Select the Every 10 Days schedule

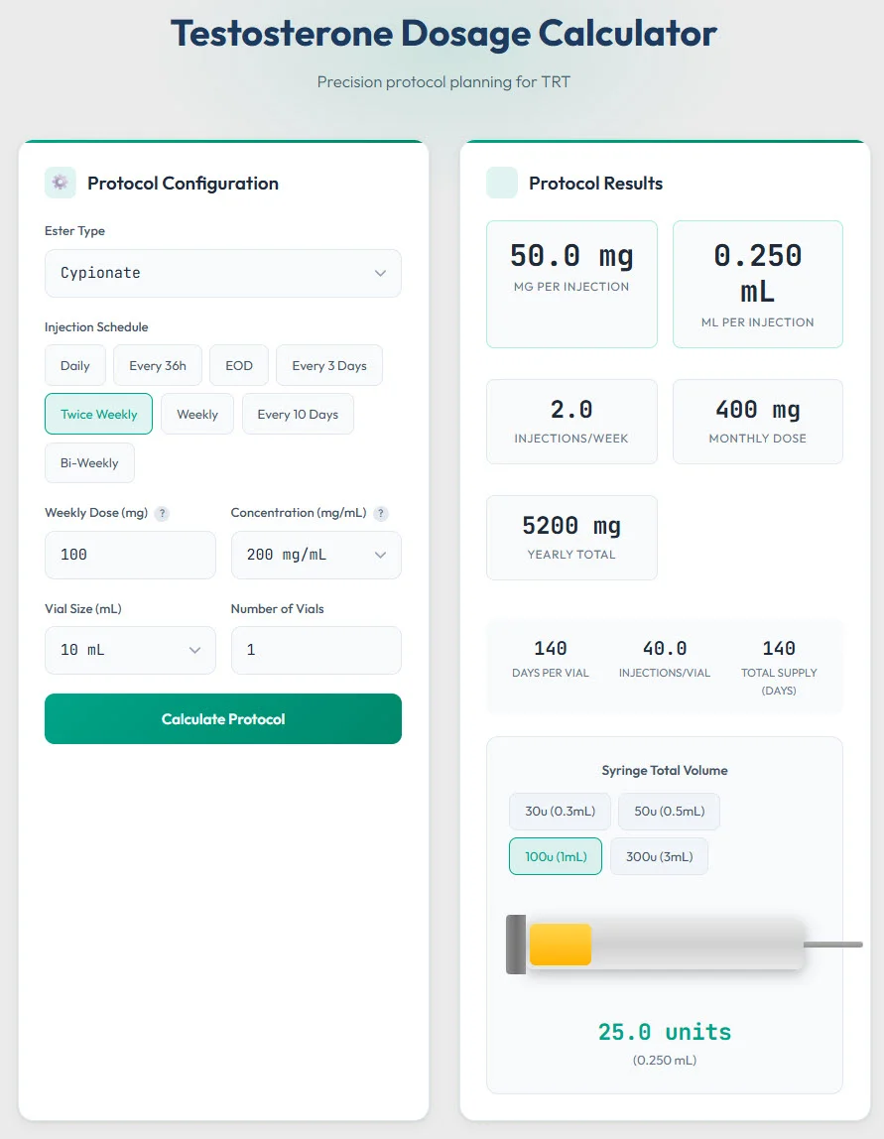point(298,414)
